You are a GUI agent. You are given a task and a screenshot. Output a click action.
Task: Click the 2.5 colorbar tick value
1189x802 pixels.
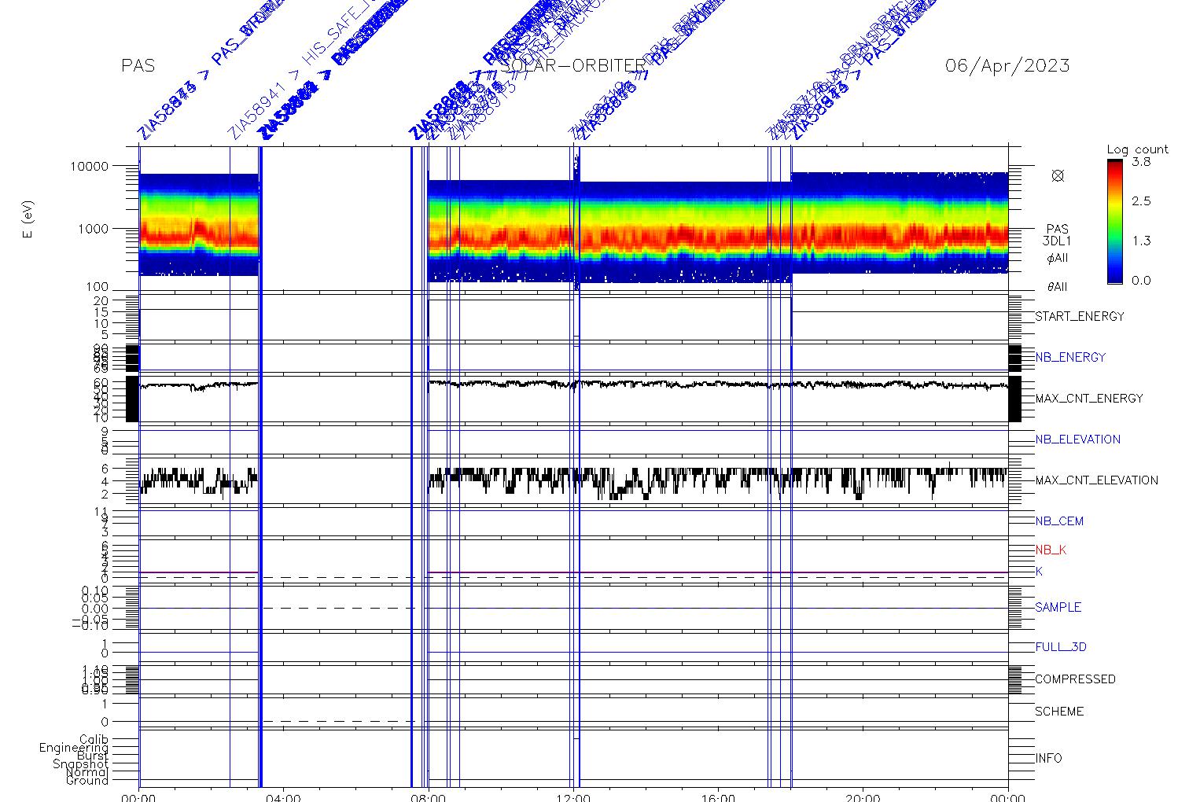pos(1140,201)
